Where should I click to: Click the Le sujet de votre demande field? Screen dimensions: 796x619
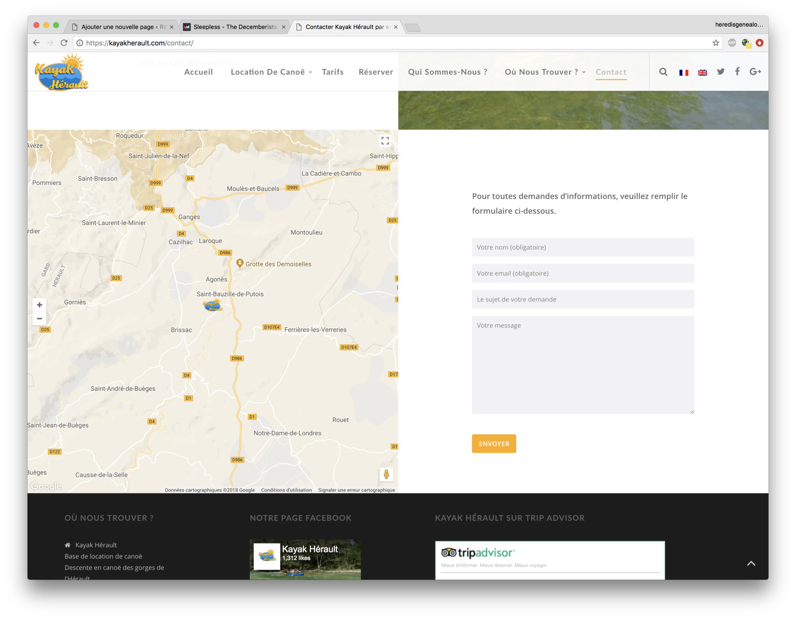[583, 299]
